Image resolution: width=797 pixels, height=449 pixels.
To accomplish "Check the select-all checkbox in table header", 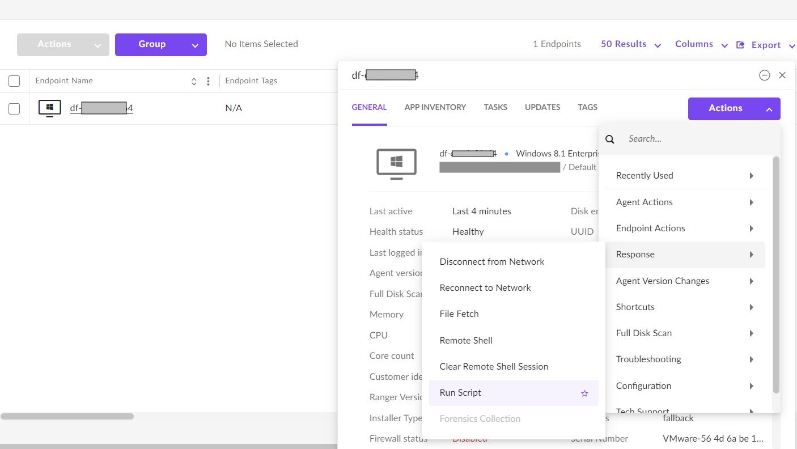I will coord(14,81).
